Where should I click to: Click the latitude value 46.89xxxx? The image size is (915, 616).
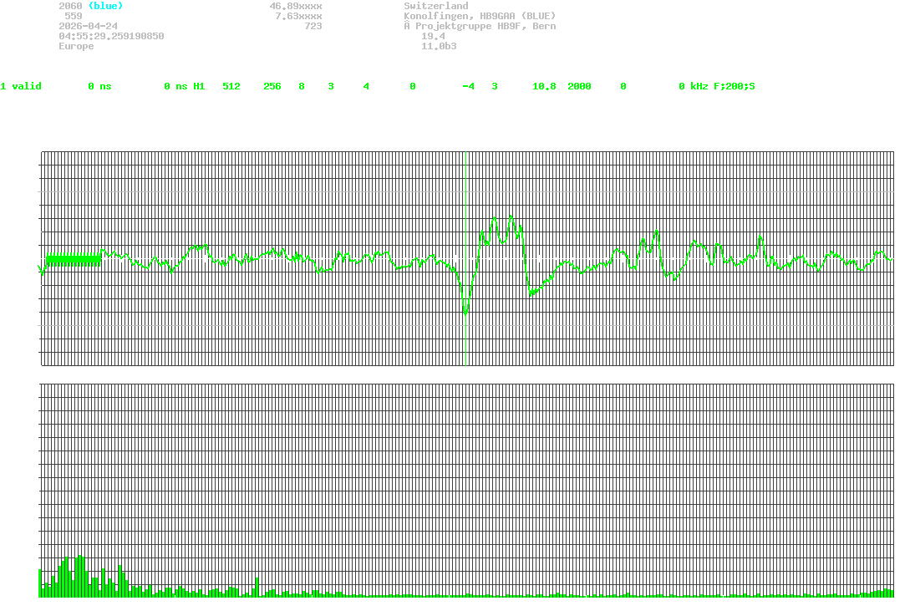(x=295, y=6)
